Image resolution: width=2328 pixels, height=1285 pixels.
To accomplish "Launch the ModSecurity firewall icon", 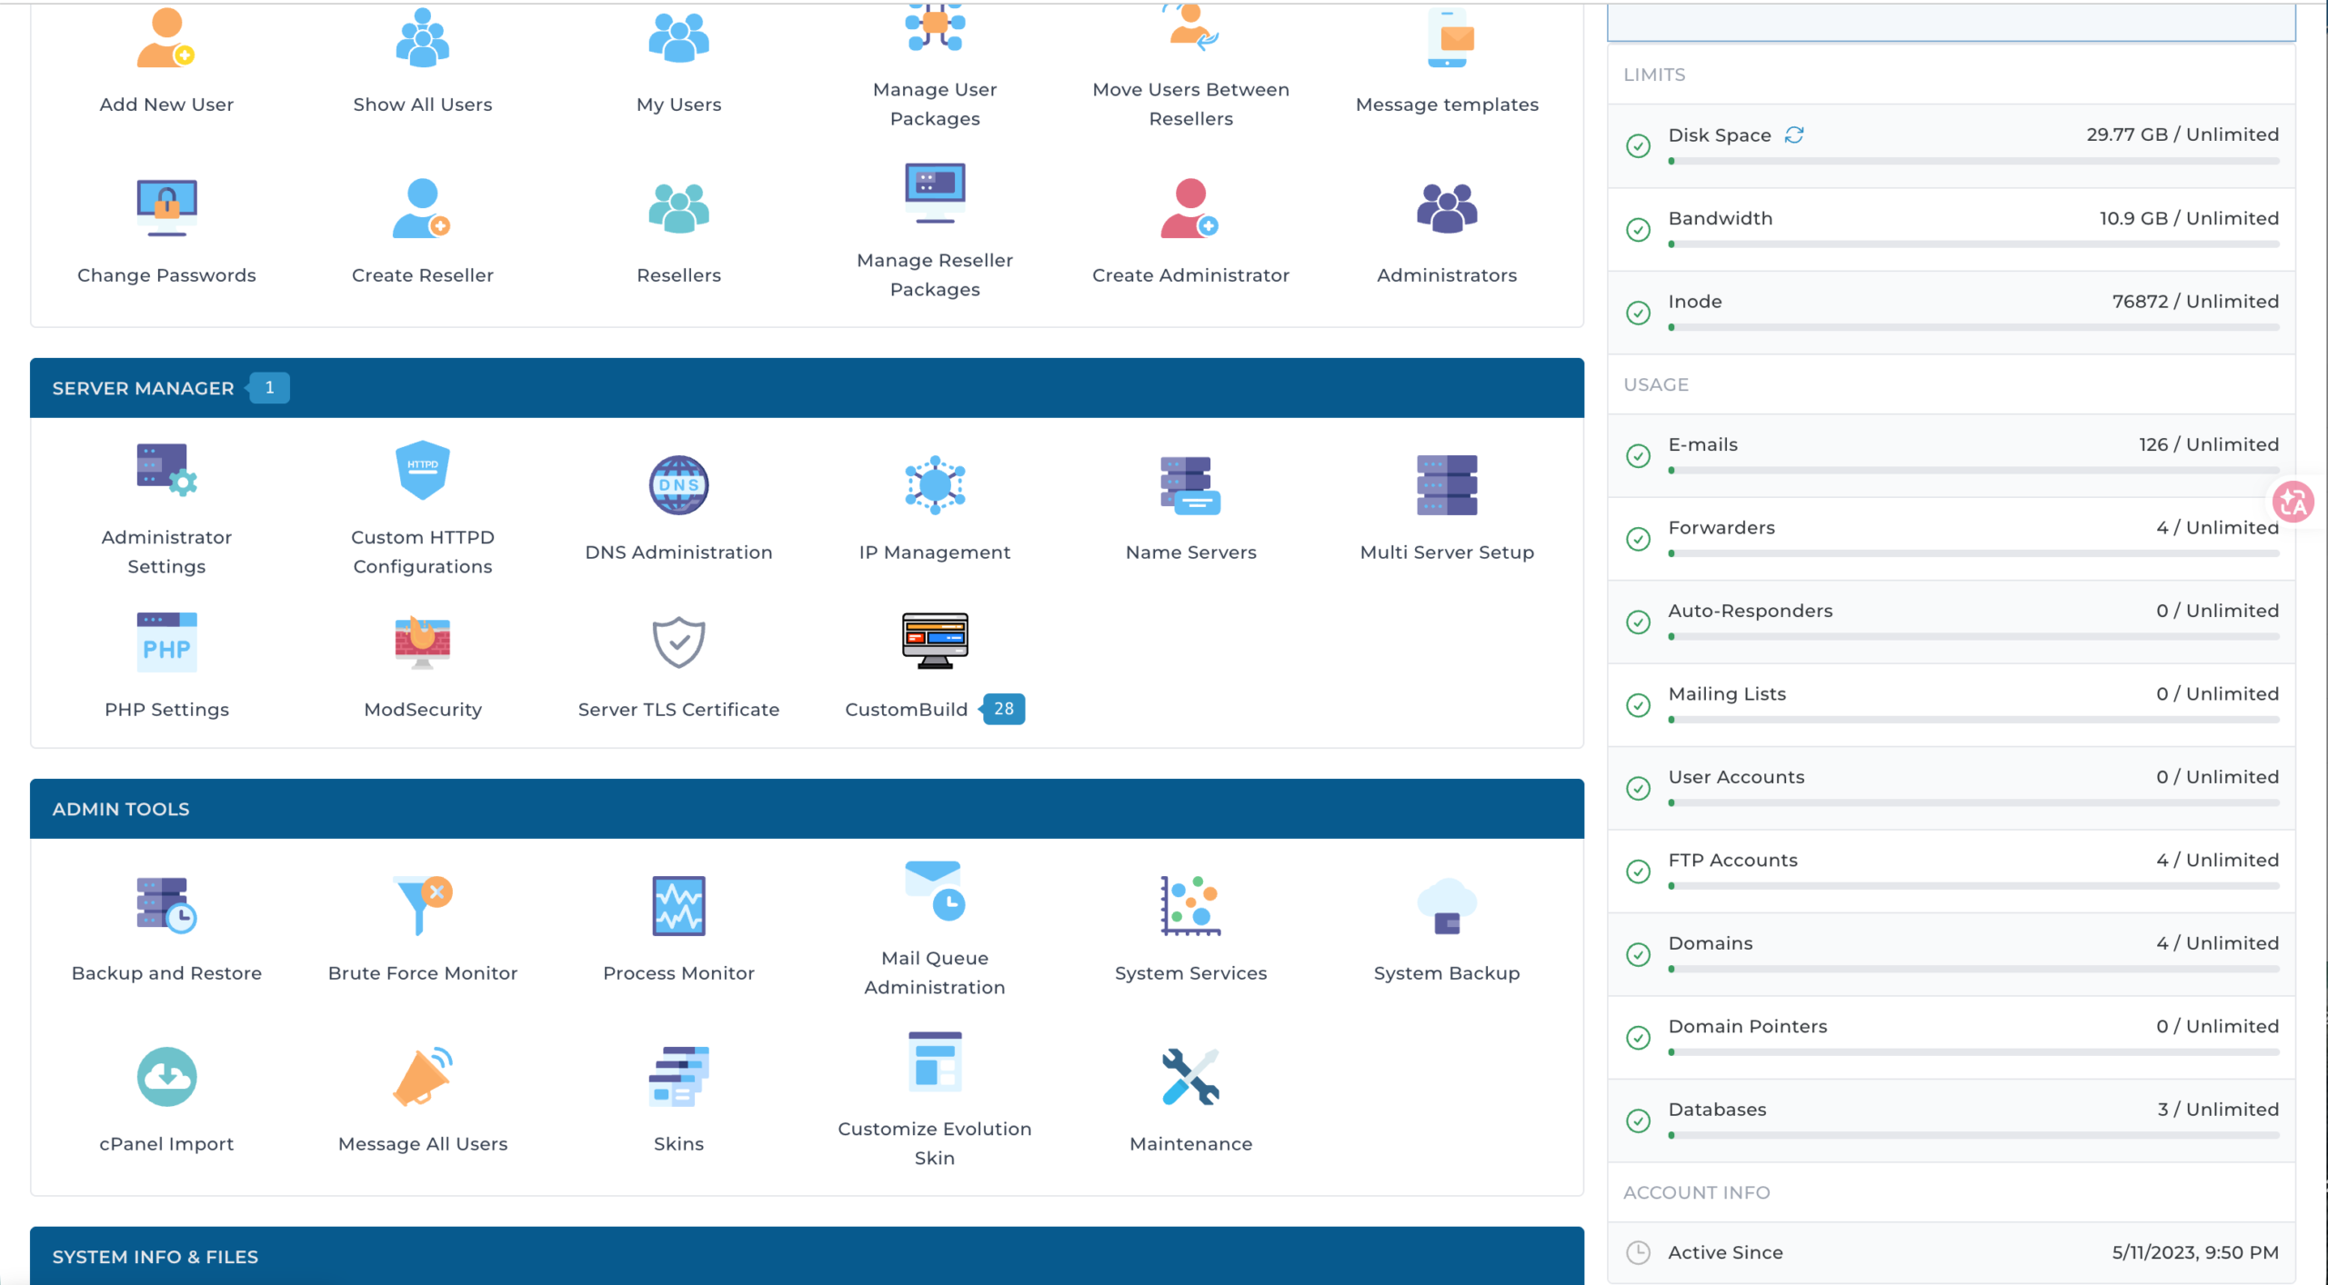I will coord(422,642).
